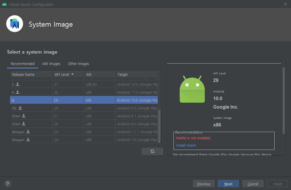
Task: Download the Nougat API 25 image
Action: pos(28,131)
